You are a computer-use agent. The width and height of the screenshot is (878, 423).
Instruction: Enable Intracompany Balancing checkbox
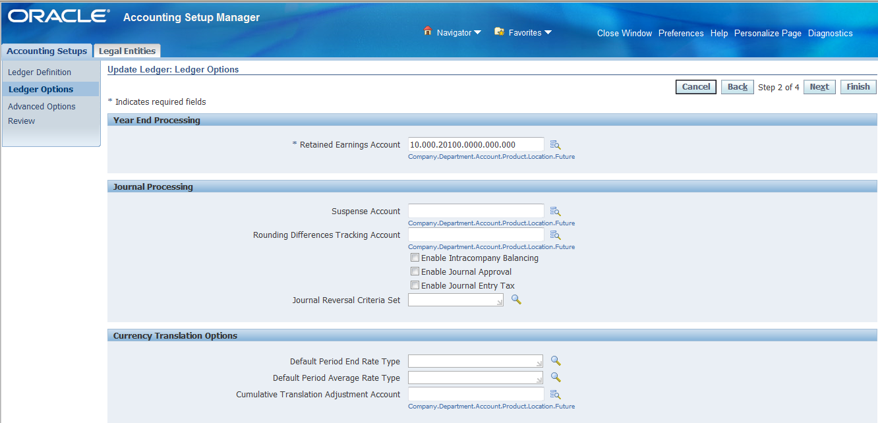[415, 258]
